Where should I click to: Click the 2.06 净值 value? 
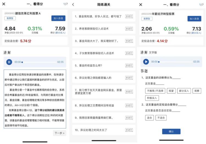[147, 29]
